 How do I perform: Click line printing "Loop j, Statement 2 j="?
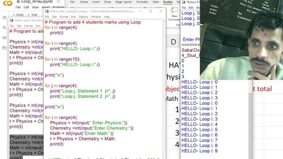click(83, 96)
